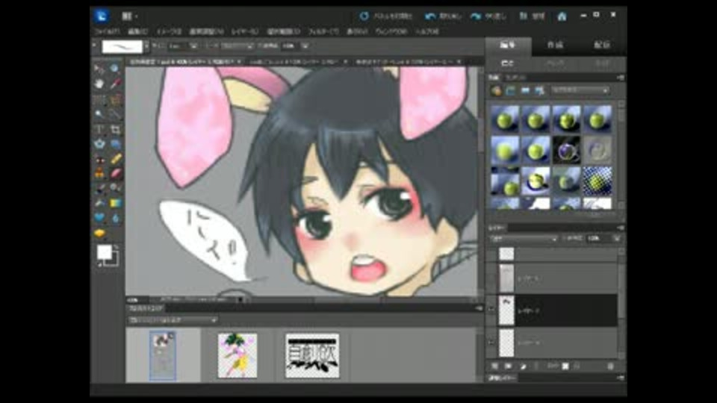The width and height of the screenshot is (717, 403).
Task: Select the black-and-white text image in Project Bin
Action: (x=312, y=355)
